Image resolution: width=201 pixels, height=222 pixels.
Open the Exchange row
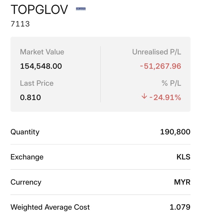[x=100, y=157]
